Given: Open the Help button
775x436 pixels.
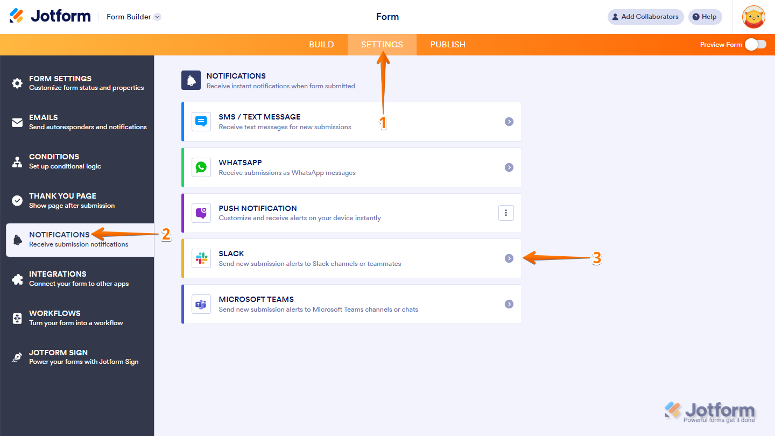Looking at the screenshot, I should (705, 17).
